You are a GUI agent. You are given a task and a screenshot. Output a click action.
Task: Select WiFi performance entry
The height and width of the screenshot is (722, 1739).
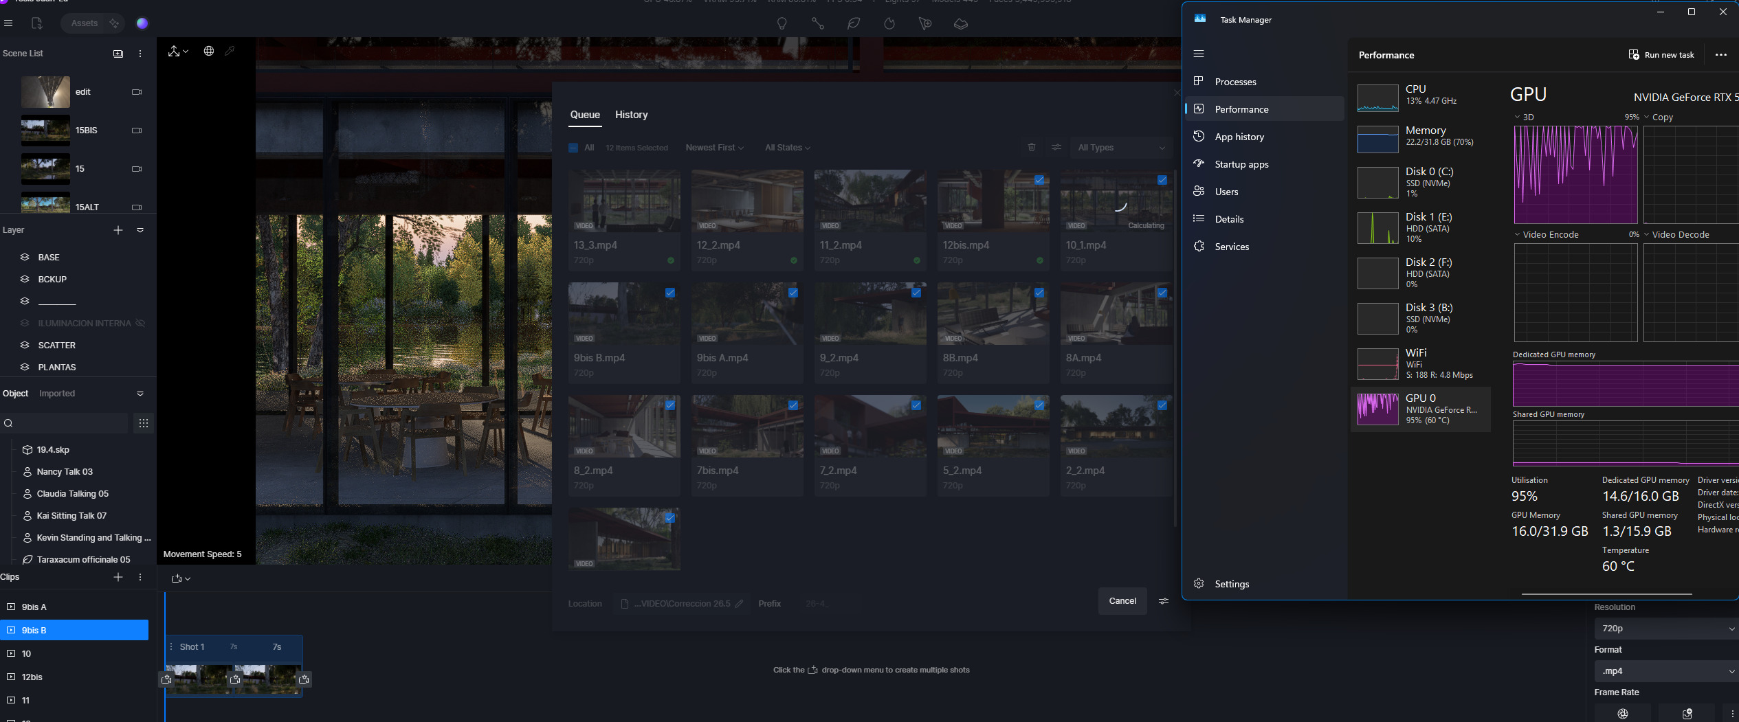pyautogui.click(x=1421, y=364)
